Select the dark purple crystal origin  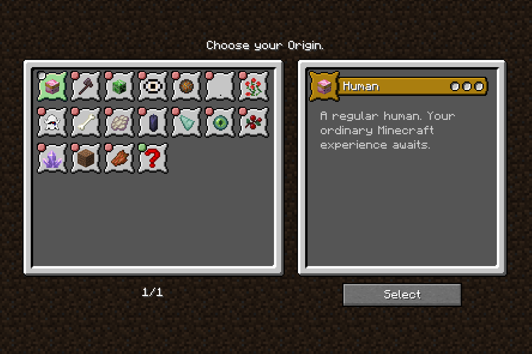pyautogui.click(x=153, y=122)
